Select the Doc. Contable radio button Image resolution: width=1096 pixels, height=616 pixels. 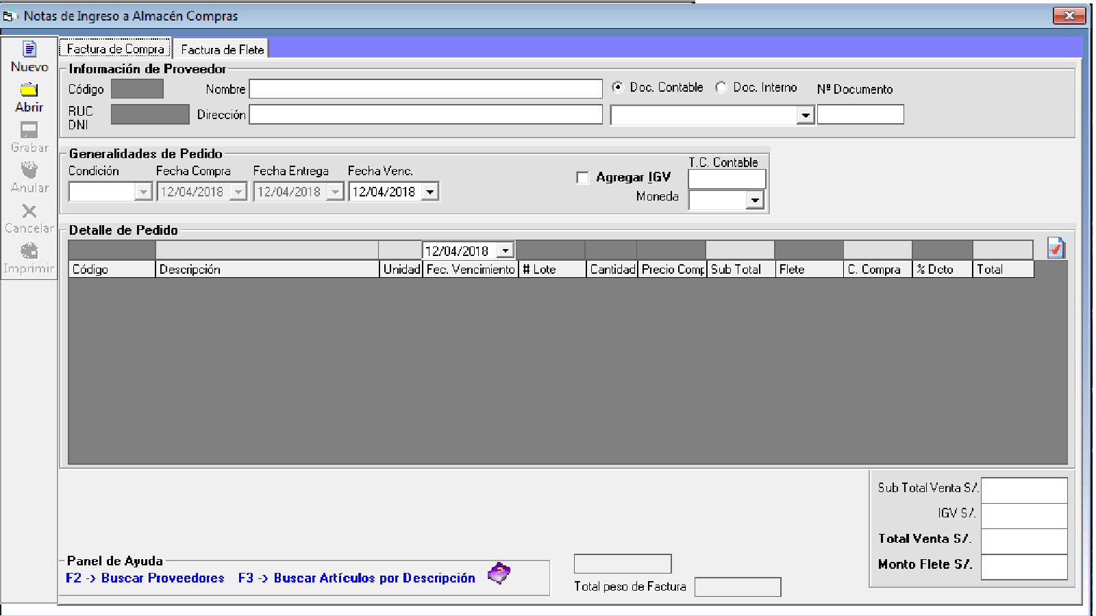pos(618,87)
